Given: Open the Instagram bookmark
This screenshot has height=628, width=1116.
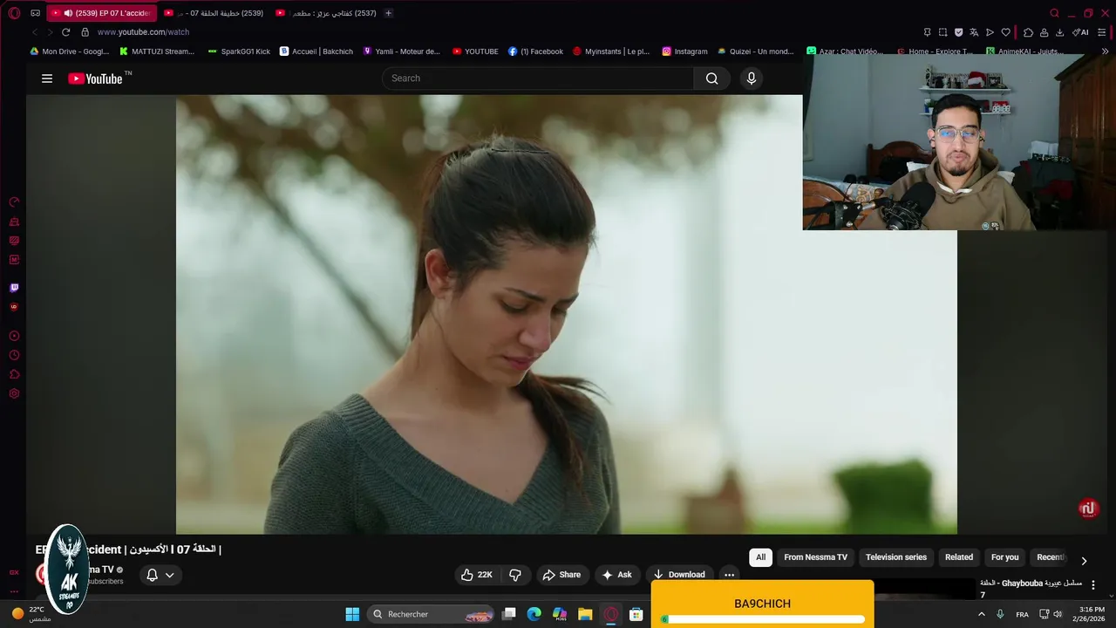Looking at the screenshot, I should click(x=684, y=51).
